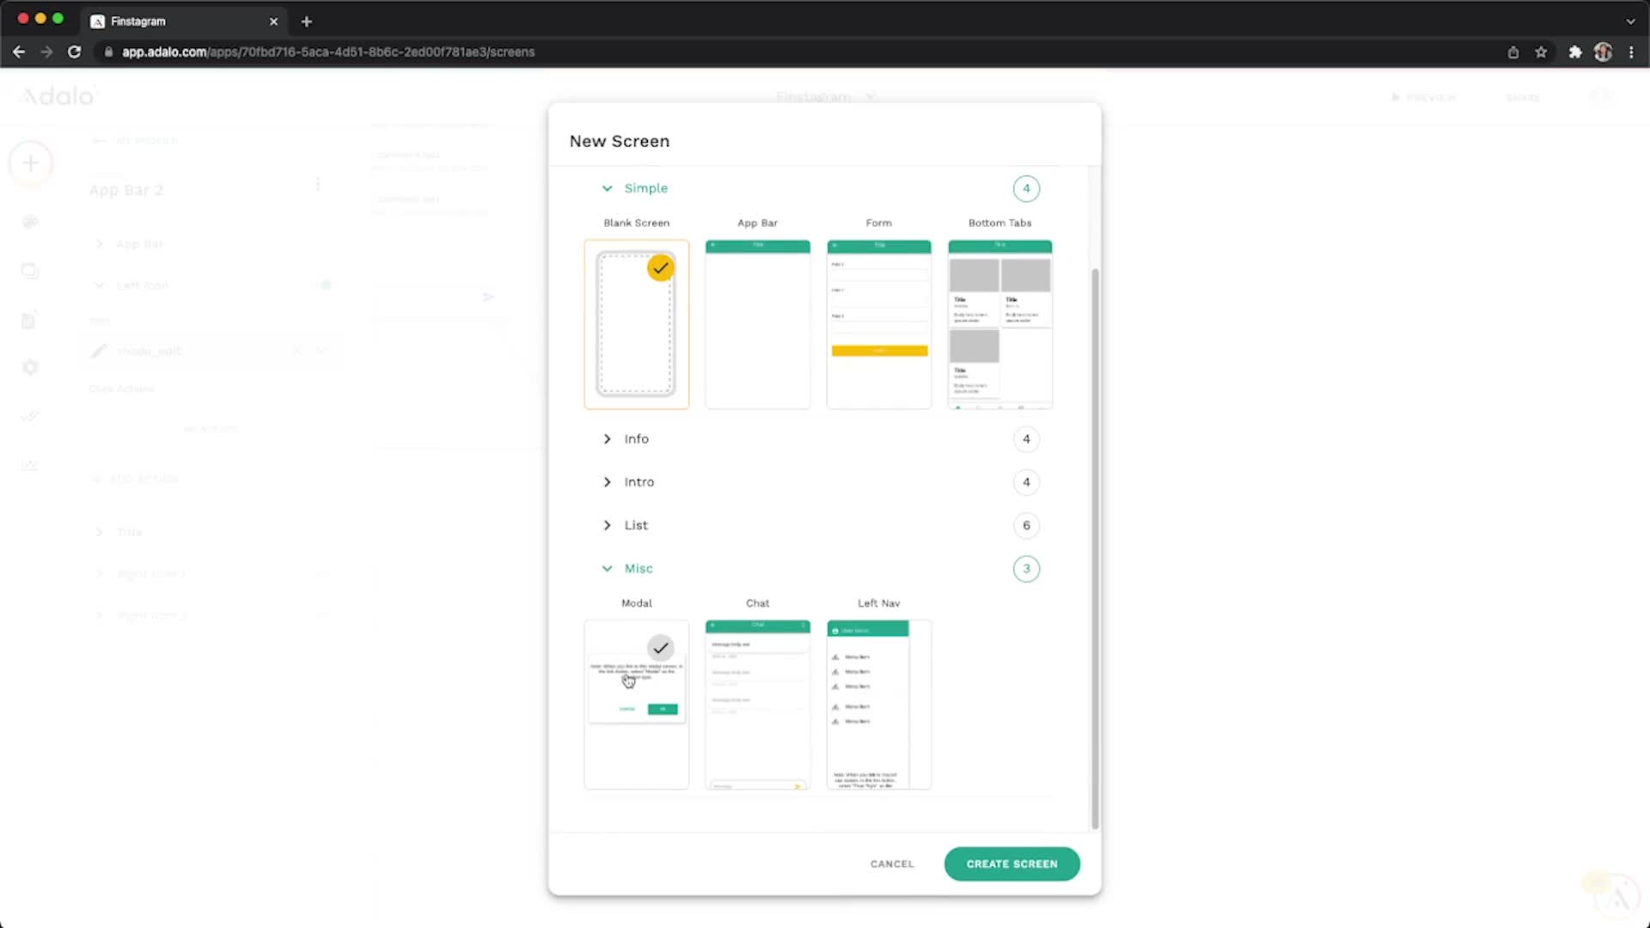The width and height of the screenshot is (1650, 928).
Task: Click the CREATE SCREEN button
Action: (1011, 864)
